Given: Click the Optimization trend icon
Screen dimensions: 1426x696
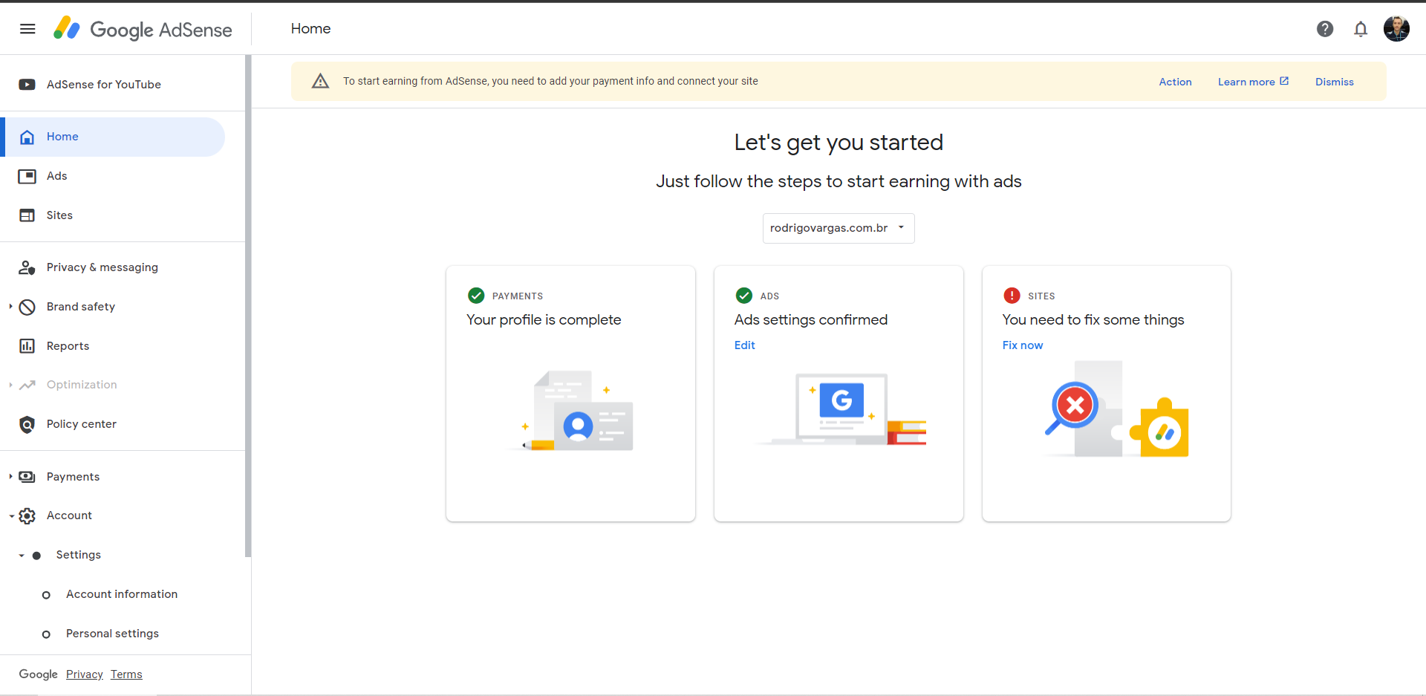Looking at the screenshot, I should click(x=27, y=385).
